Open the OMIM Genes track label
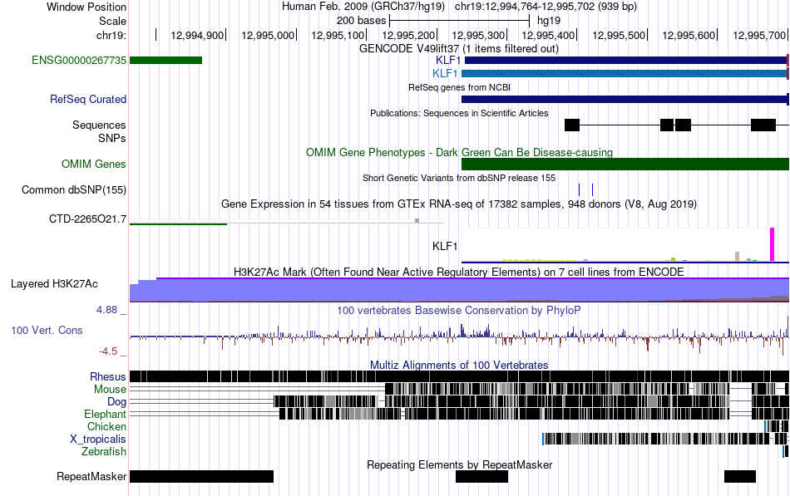790x496 pixels. [94, 165]
